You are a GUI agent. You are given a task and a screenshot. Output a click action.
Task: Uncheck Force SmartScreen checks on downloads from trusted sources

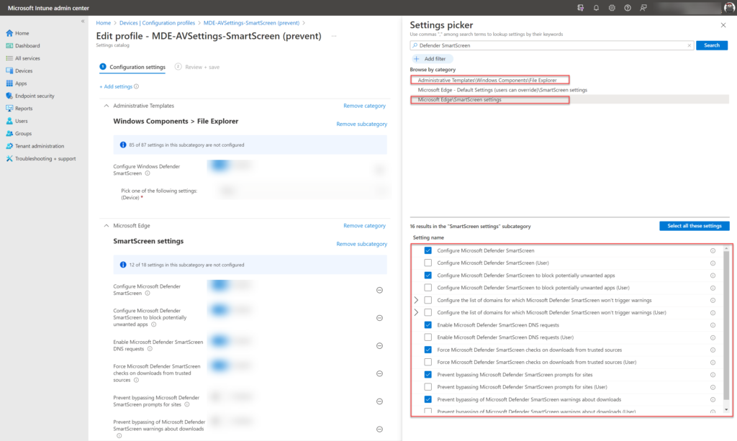pyautogui.click(x=428, y=350)
